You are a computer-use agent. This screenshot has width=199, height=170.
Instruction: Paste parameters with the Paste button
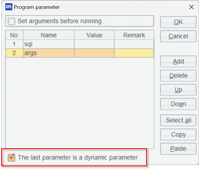click(x=178, y=149)
